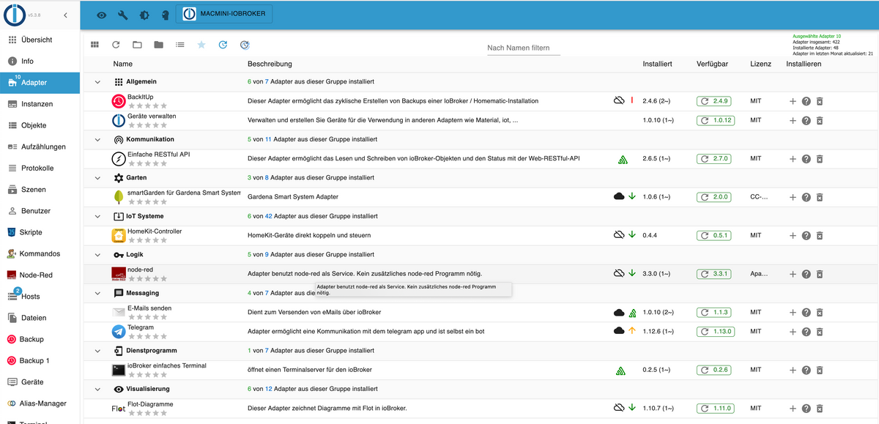Click the wrench system settings icon
Viewport: 879px width, 424px height.
pyautogui.click(x=122, y=15)
